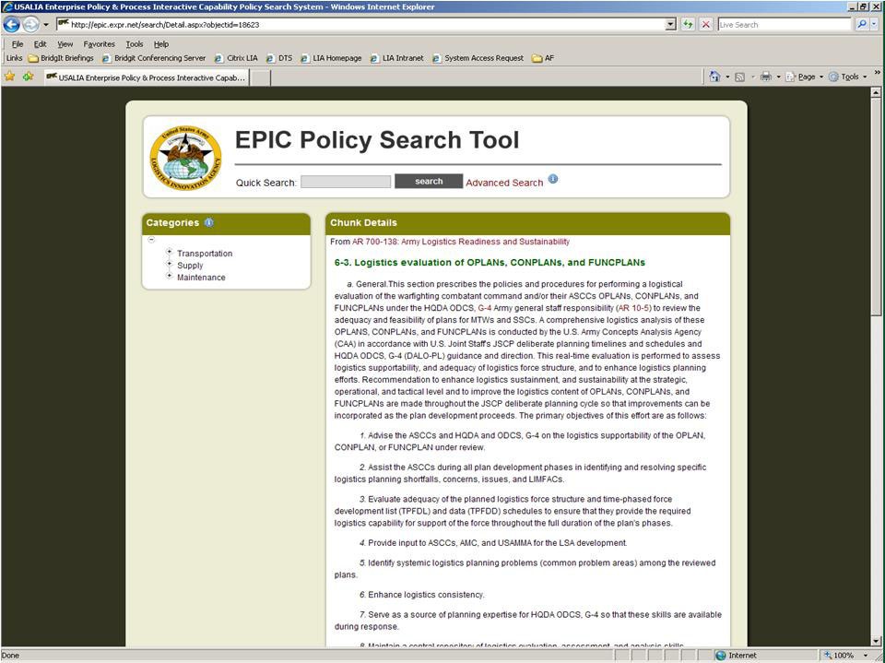Click the info icon beside Categories
This screenshot has width=885, height=663.
pyautogui.click(x=209, y=222)
